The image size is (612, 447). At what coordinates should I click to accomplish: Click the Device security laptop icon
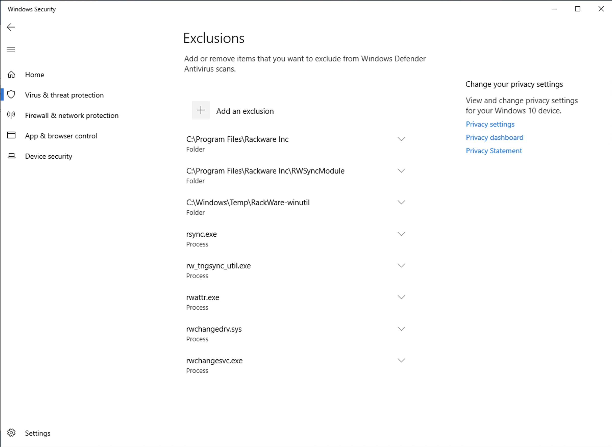point(11,156)
